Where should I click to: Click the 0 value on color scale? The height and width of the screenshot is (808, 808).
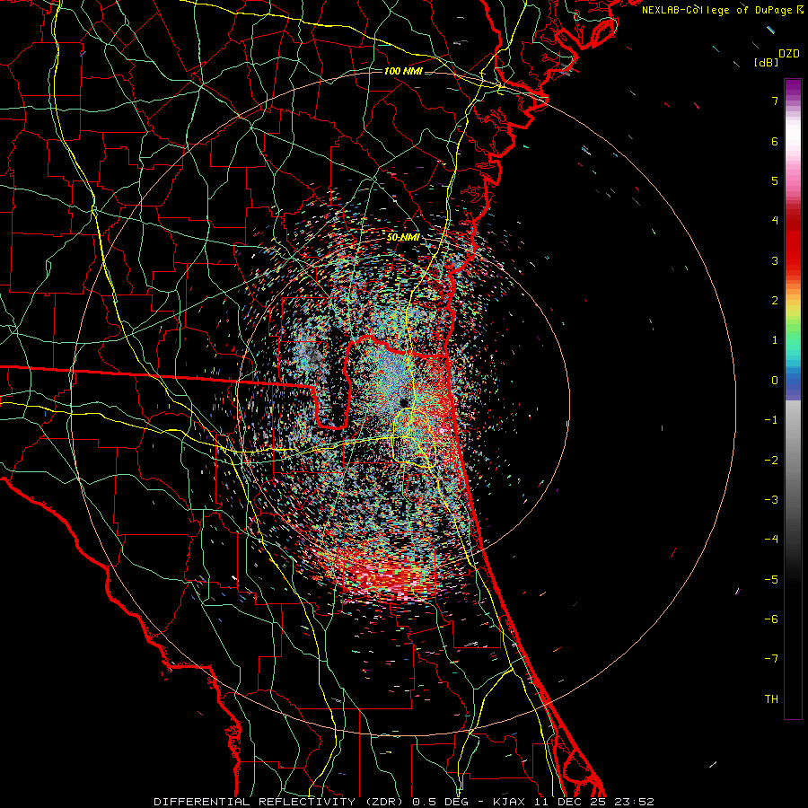click(x=775, y=381)
